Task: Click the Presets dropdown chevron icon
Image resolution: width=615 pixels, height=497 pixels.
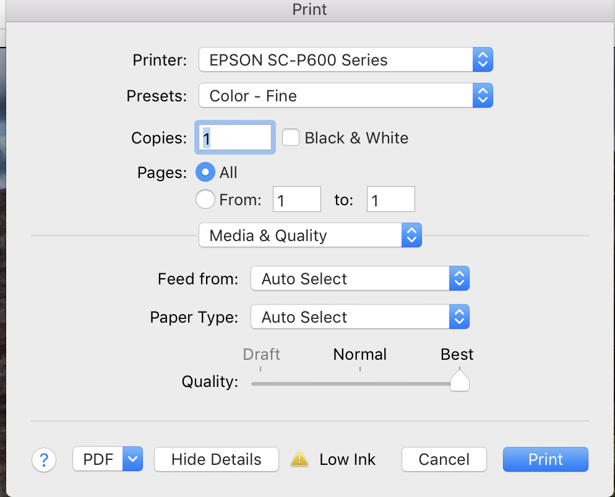Action: [483, 95]
